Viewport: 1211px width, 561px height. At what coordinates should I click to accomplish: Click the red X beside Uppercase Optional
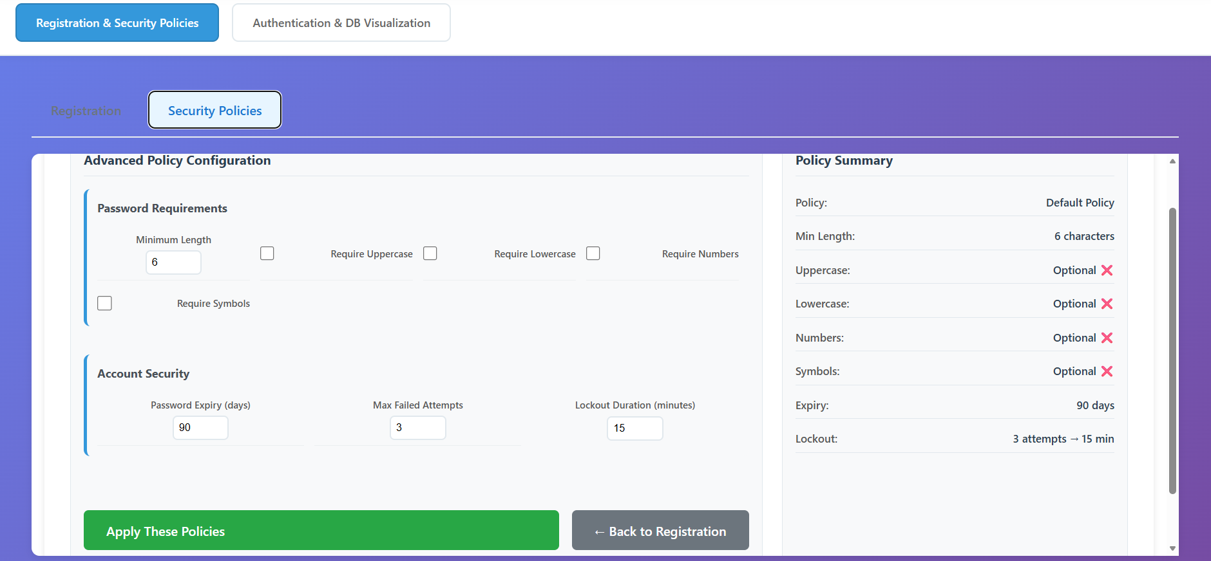tap(1107, 270)
